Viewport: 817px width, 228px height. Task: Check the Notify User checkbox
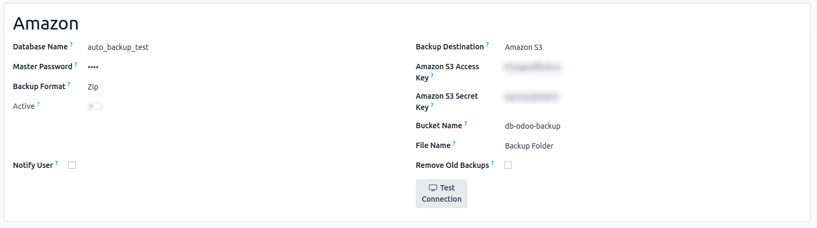pos(72,165)
